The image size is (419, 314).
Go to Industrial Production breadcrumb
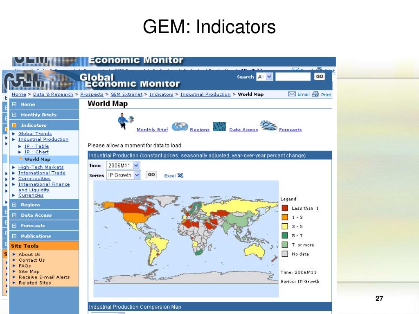[x=205, y=94]
